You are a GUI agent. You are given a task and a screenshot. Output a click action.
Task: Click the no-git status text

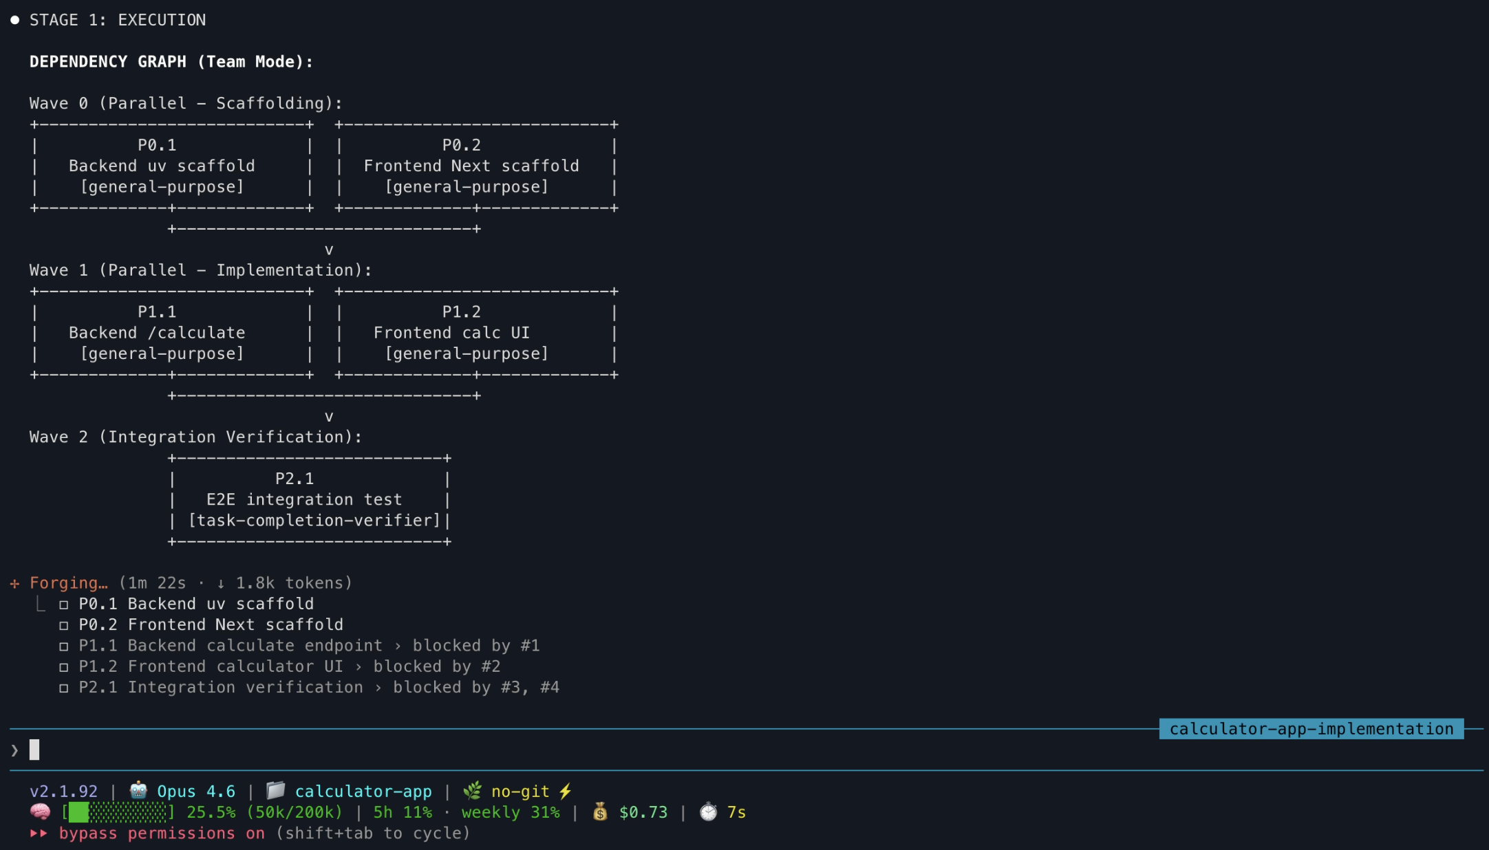(520, 792)
